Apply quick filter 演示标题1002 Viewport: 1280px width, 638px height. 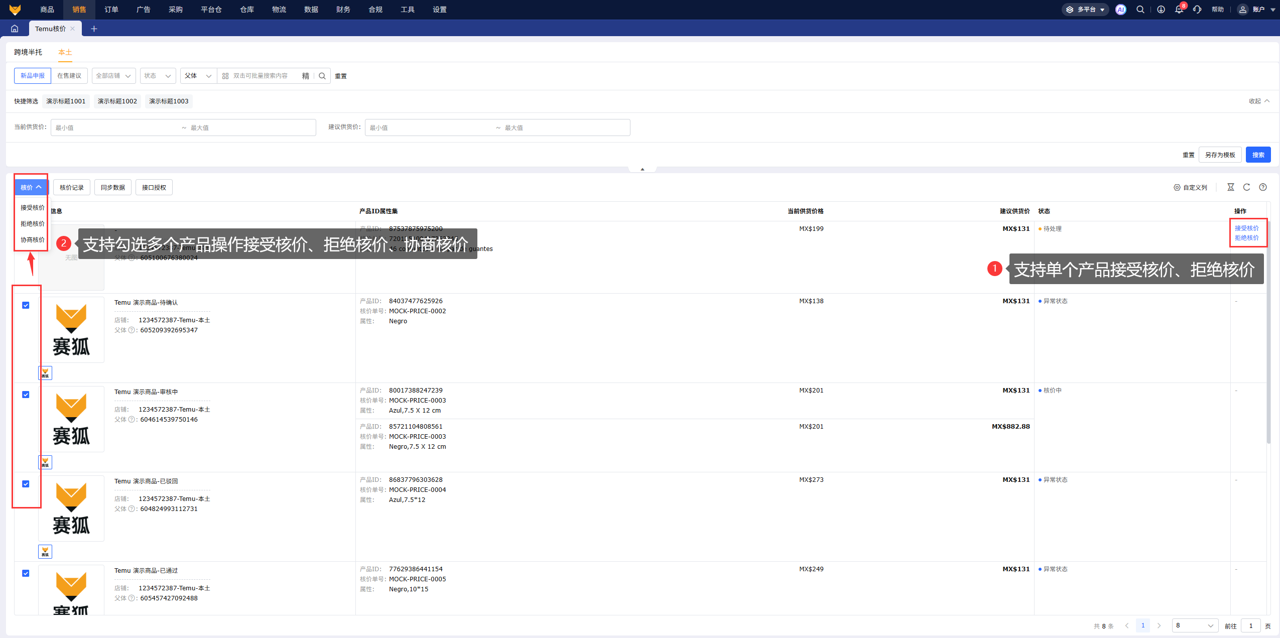point(117,101)
